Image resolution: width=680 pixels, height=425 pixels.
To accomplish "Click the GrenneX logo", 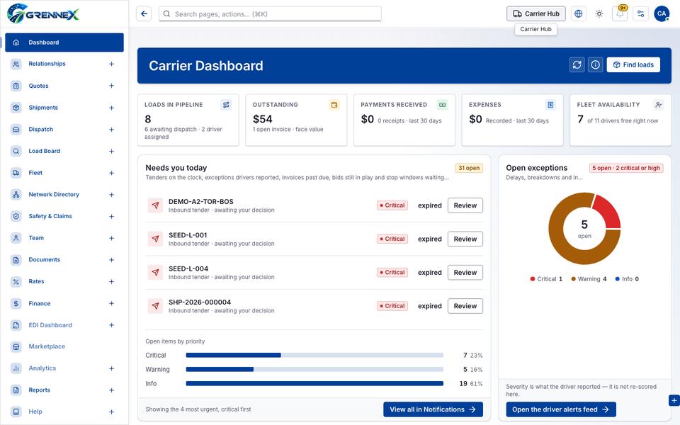I will (x=43, y=14).
